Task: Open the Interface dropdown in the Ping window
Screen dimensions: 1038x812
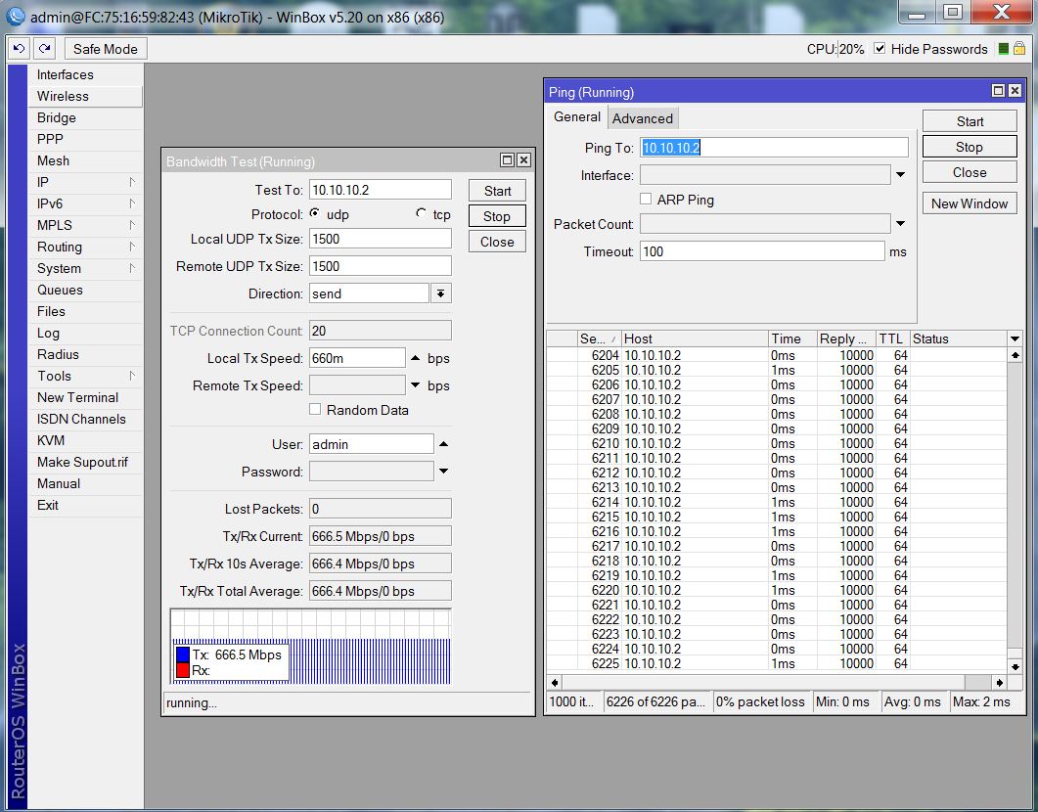Action: point(900,175)
